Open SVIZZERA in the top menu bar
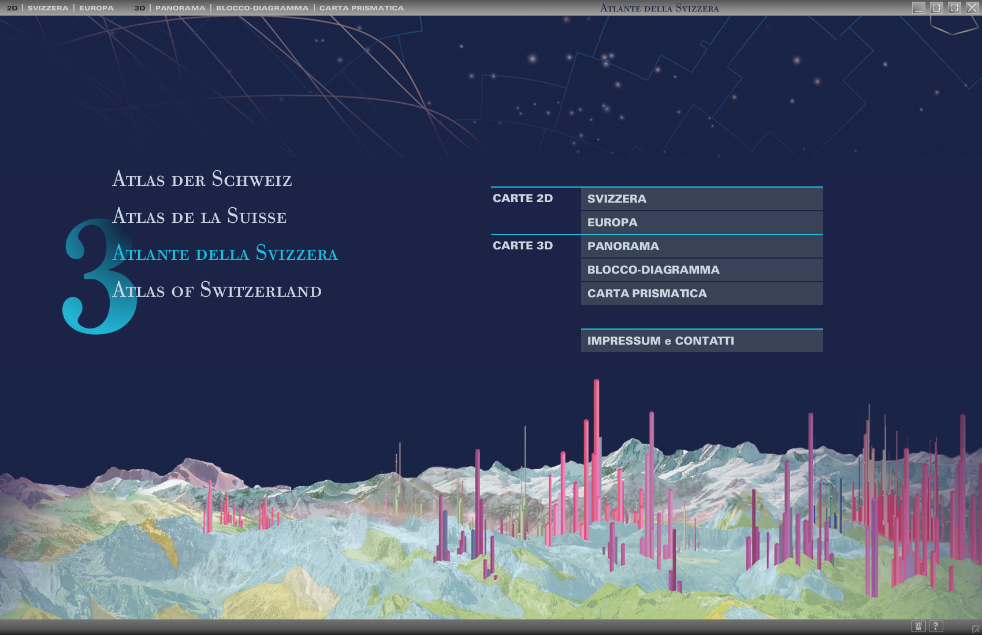The width and height of the screenshot is (982, 635). coord(48,8)
